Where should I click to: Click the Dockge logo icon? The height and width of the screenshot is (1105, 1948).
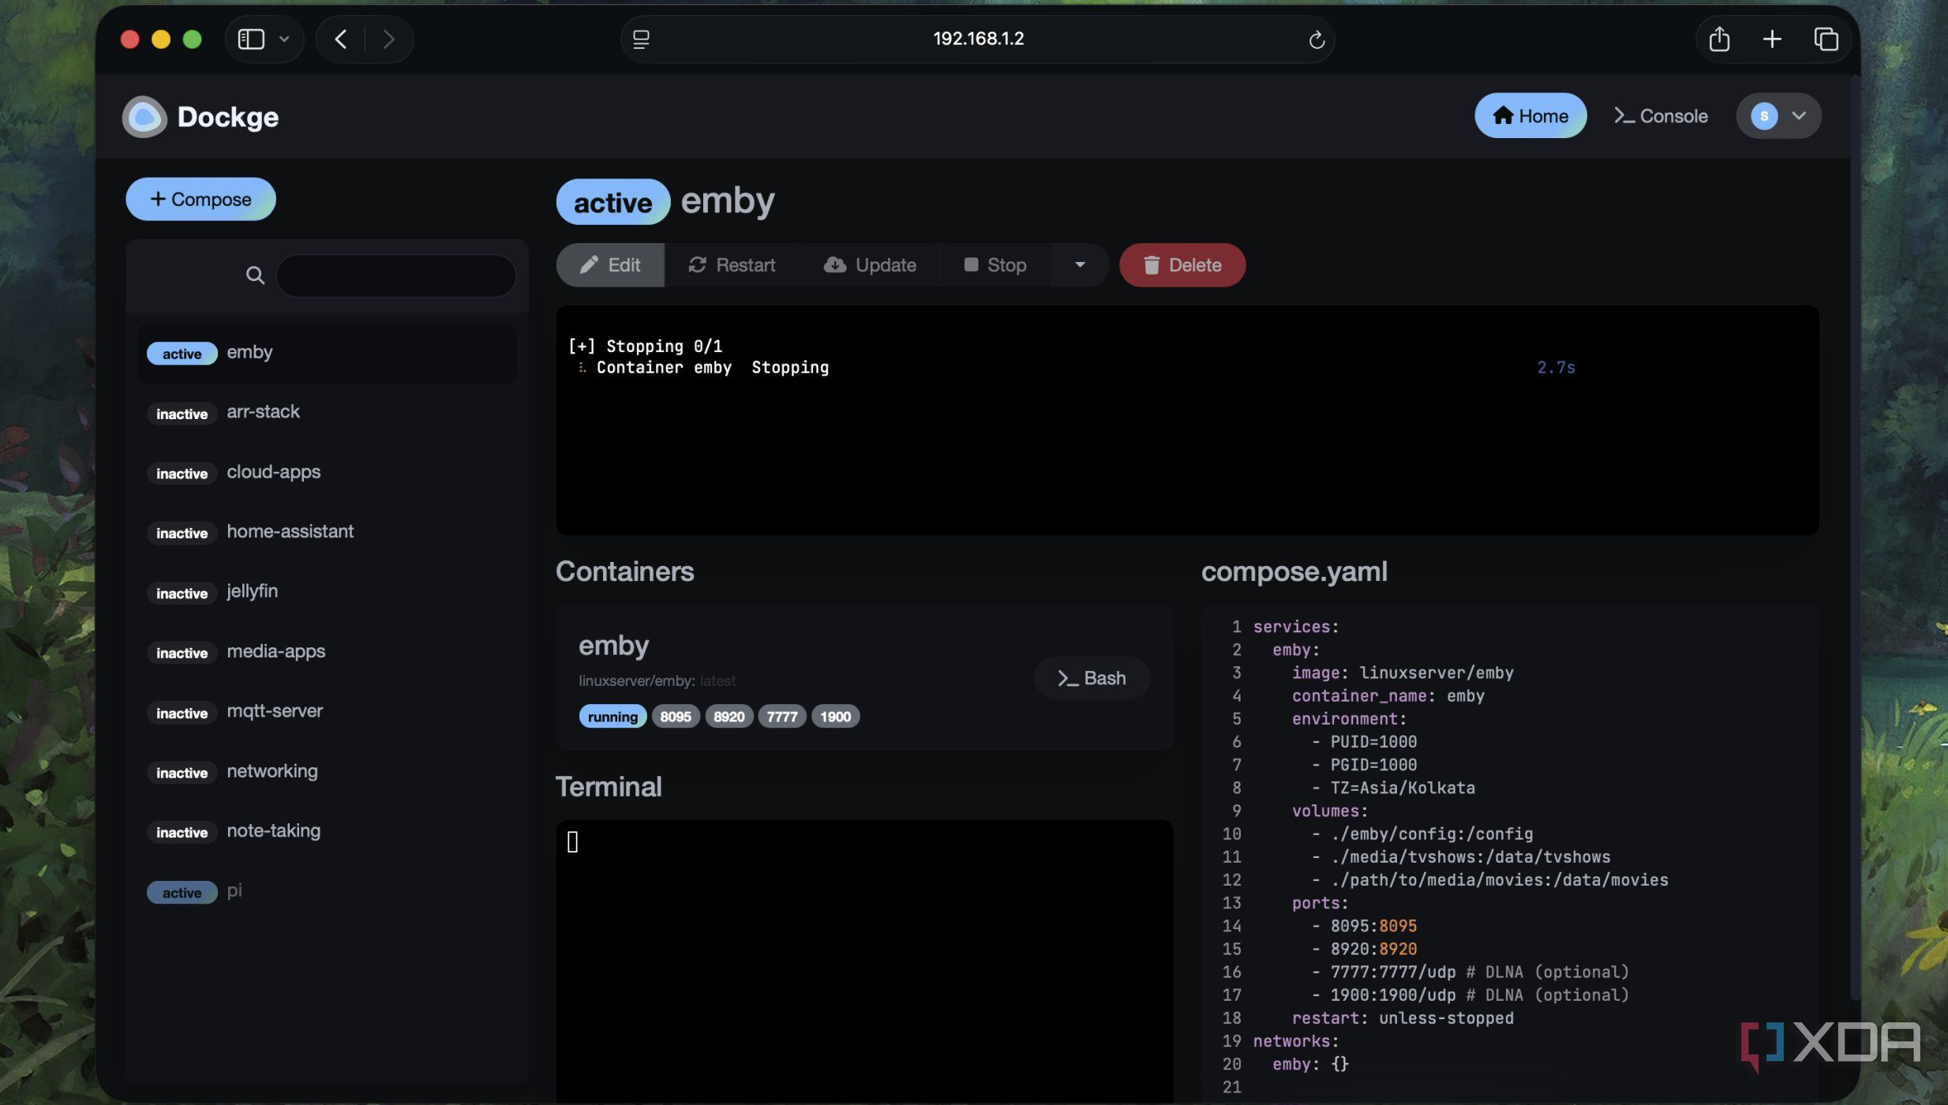[x=144, y=117]
